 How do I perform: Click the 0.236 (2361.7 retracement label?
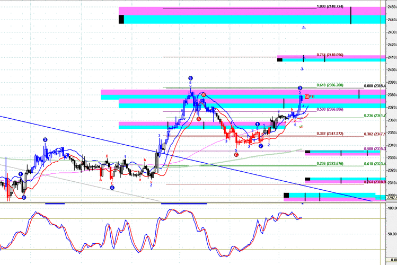click(375, 116)
